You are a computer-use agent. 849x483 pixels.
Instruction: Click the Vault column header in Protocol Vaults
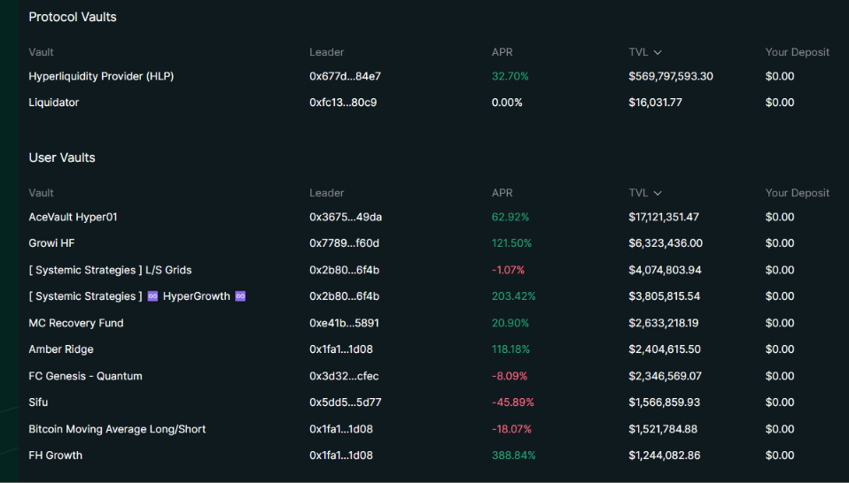(41, 52)
